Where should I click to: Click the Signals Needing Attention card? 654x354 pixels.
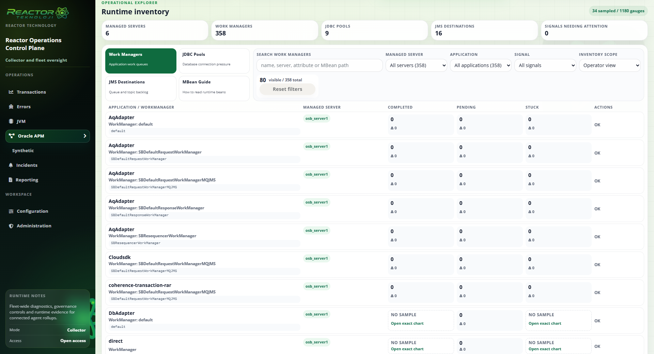(594, 30)
